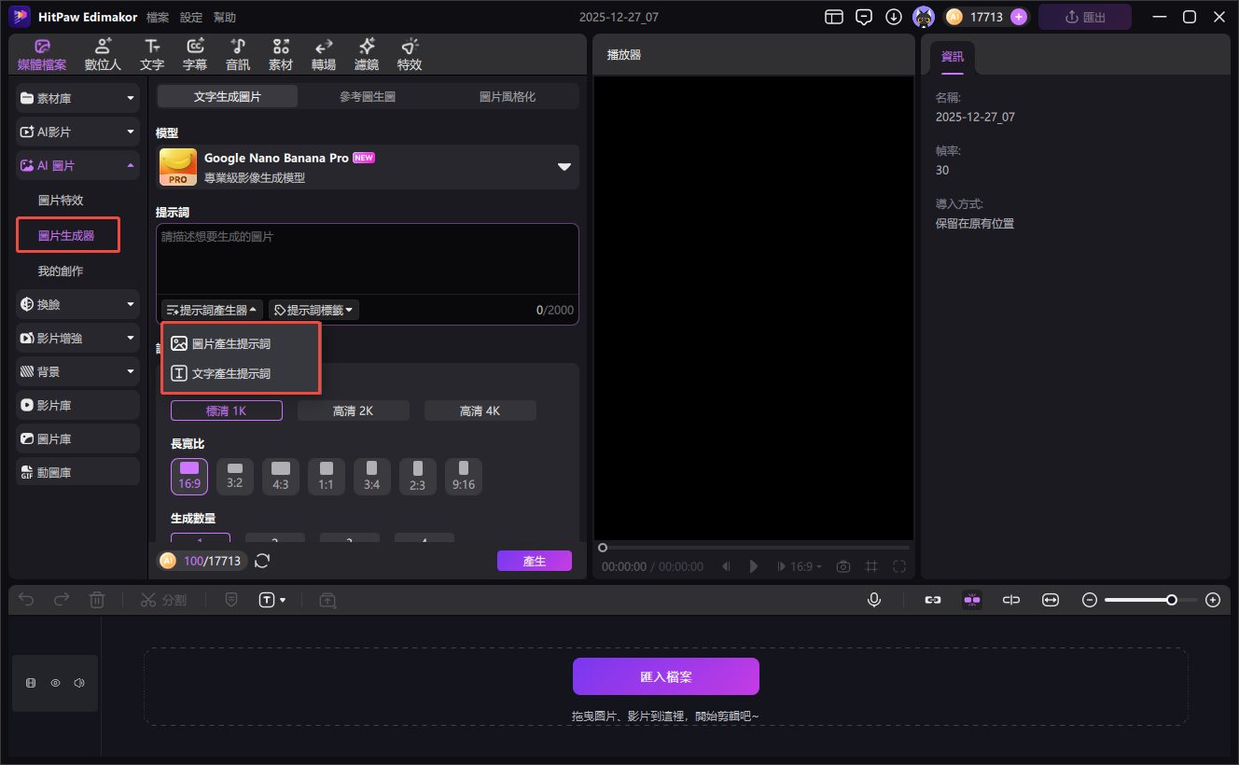This screenshot has height=765, width=1239.
Task: Select the 濾鏡 filters icon
Action: click(367, 54)
